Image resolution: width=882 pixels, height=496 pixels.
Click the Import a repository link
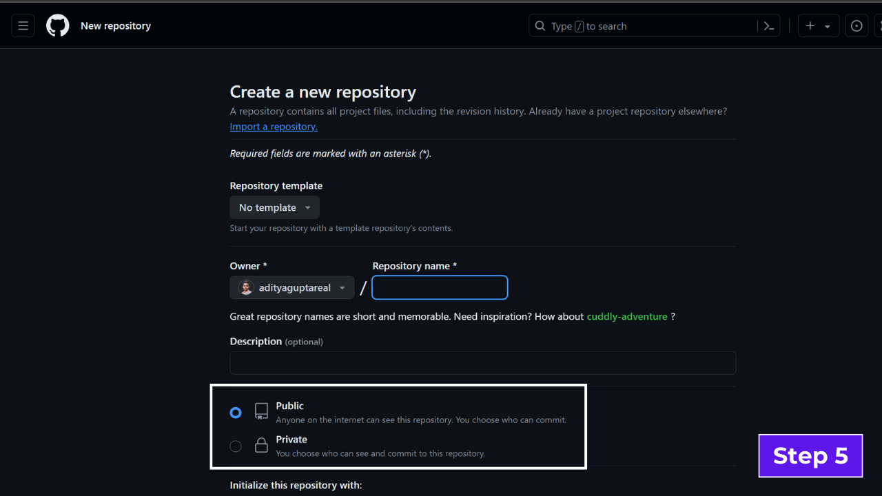point(274,127)
